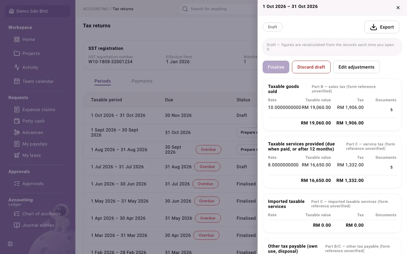This screenshot has width=407, height=254.
Task: Click the Taxable period column header
Action: point(107,100)
